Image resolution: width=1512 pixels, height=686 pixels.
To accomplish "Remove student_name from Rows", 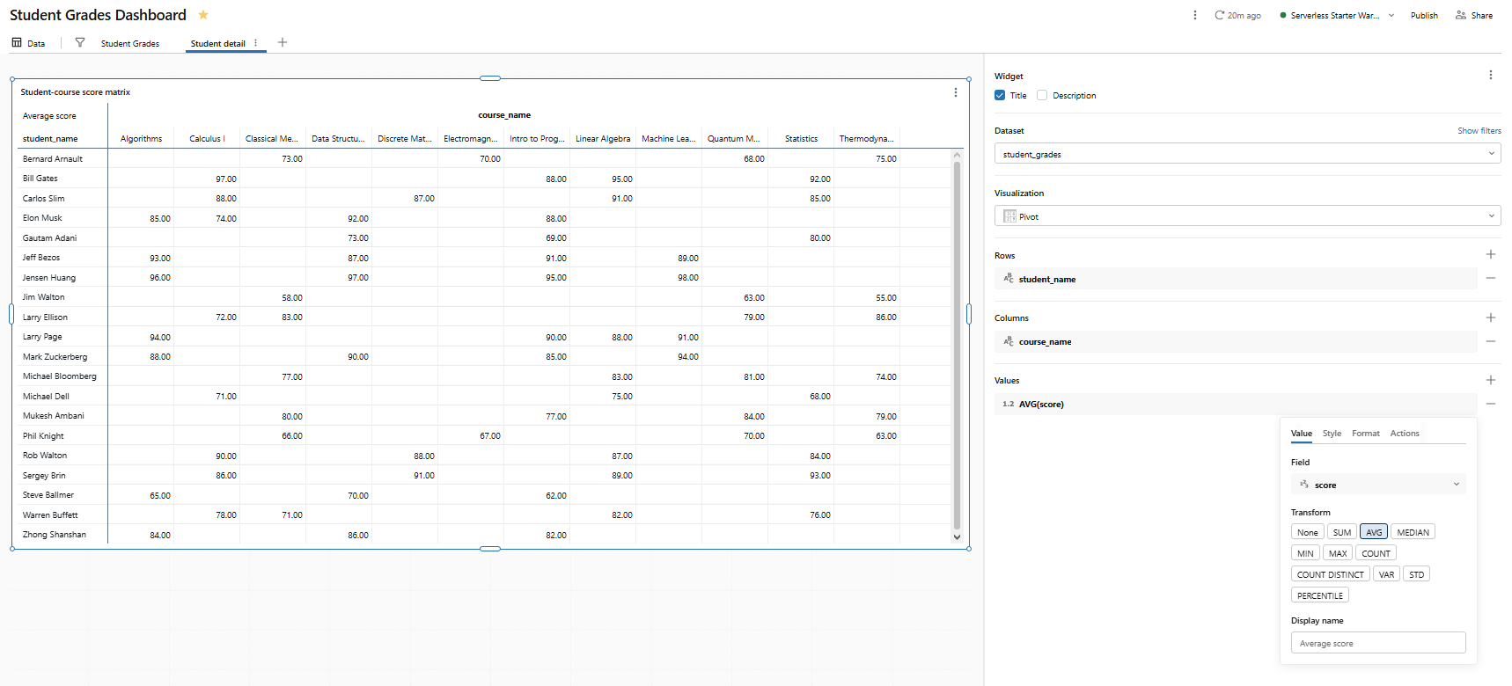I will tap(1490, 278).
